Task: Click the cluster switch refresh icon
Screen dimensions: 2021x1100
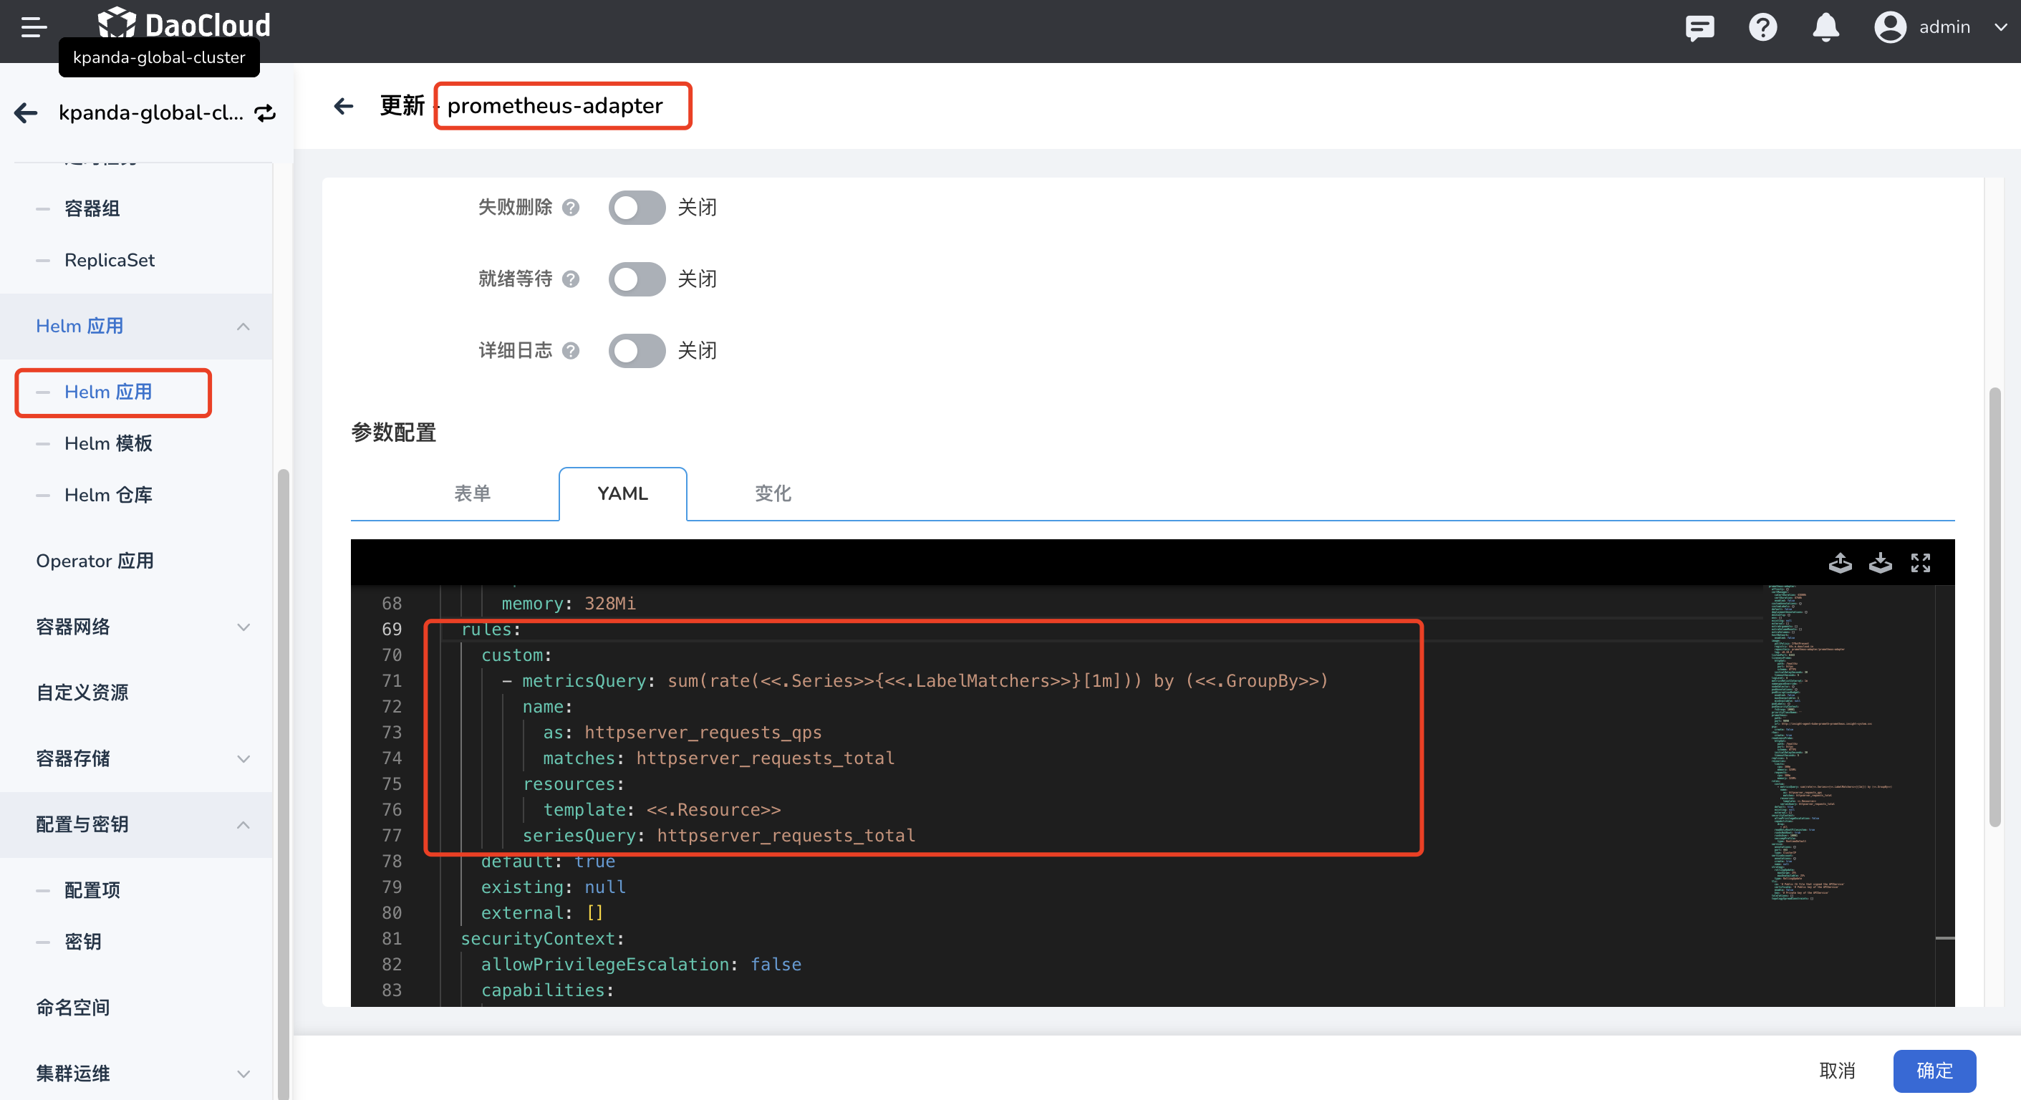Action: click(266, 113)
